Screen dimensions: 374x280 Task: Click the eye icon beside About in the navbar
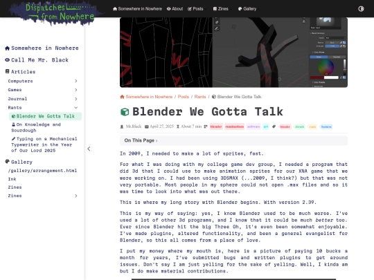coord(168,9)
